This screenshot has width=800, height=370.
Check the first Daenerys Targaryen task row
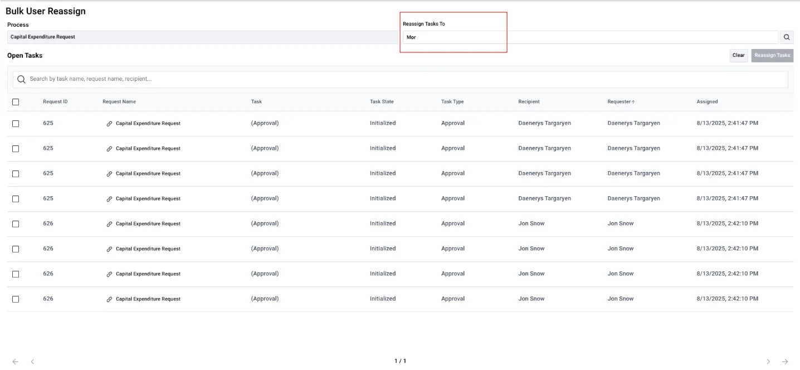[16, 123]
